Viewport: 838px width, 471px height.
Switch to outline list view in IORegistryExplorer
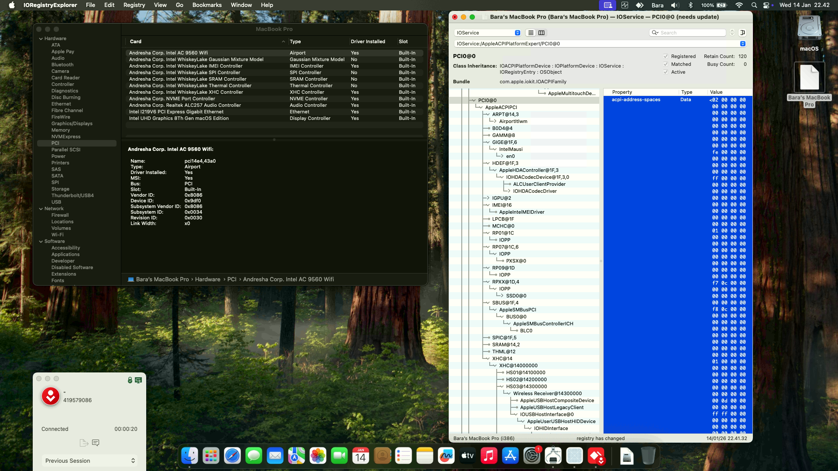[531, 33]
